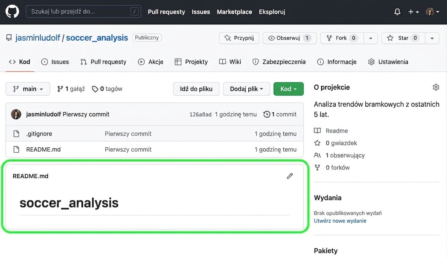Focus the 'Szukaj lub przejdź do...' search field
Screen dimensions: 447x259
pos(83,12)
